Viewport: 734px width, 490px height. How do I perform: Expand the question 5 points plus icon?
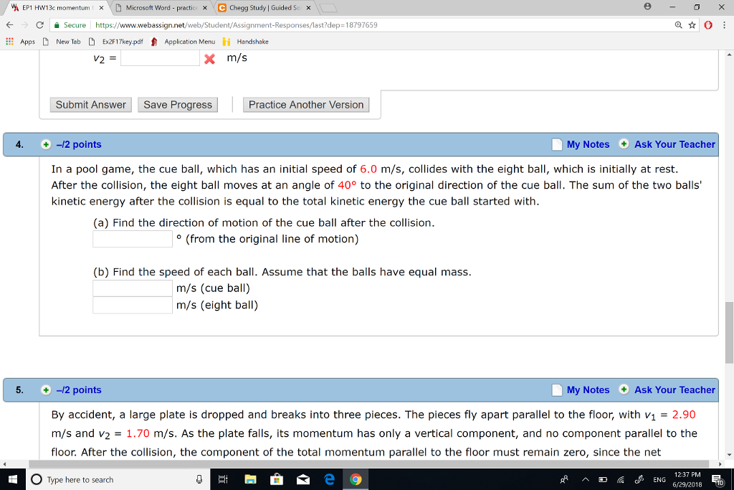[x=46, y=390]
